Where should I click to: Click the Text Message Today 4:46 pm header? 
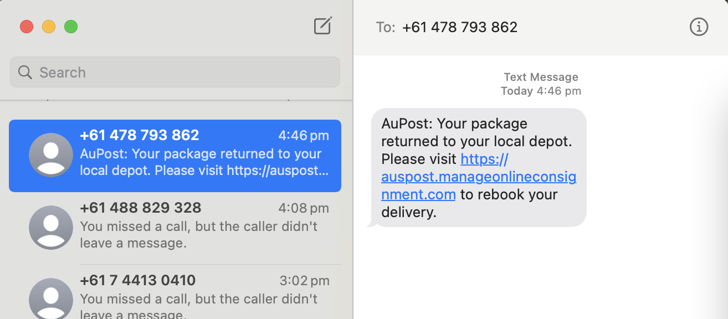541,84
